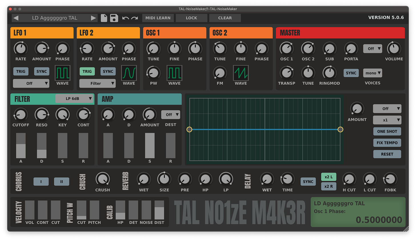Viewport: 416px width, 240px height.
Task: Go to the previous preset arrow
Action: pos(16,18)
